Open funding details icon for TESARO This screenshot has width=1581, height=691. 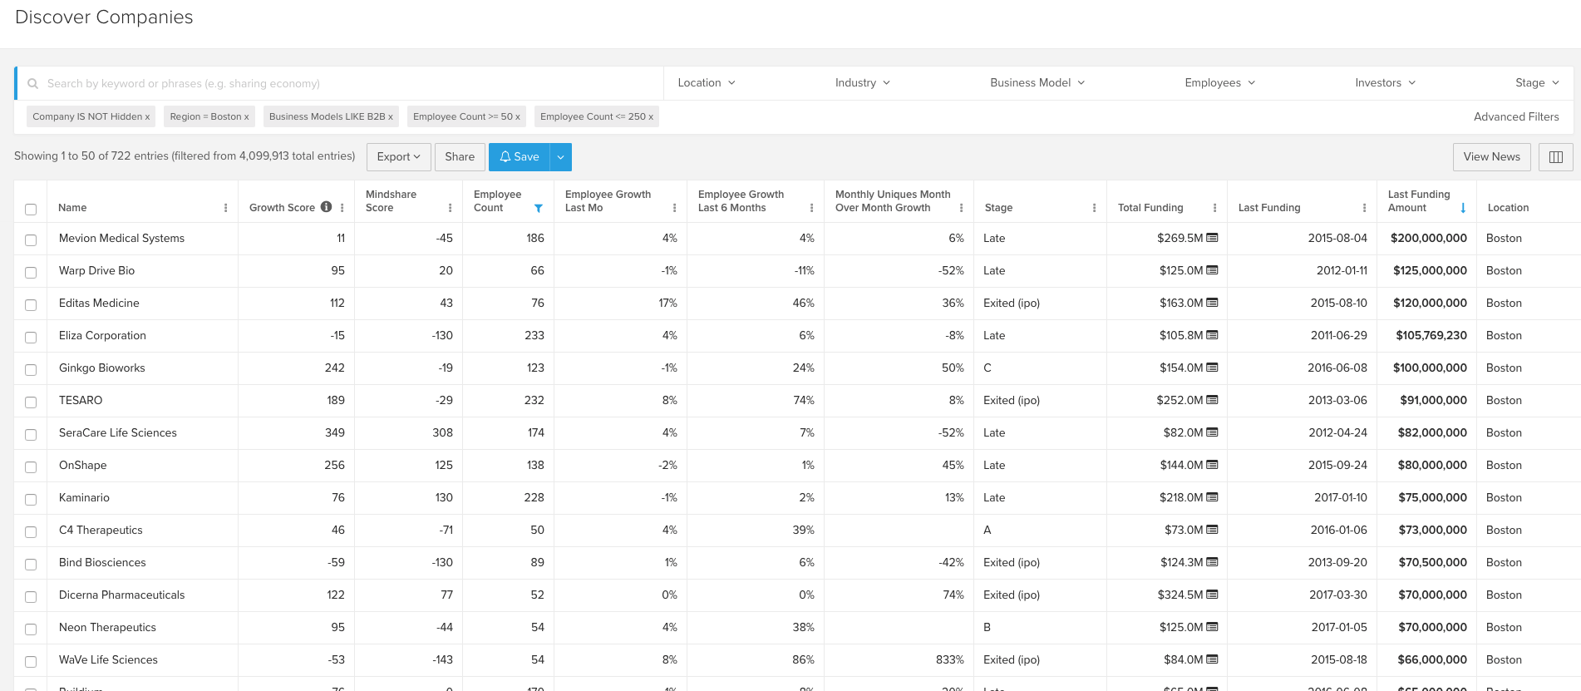1212,400
